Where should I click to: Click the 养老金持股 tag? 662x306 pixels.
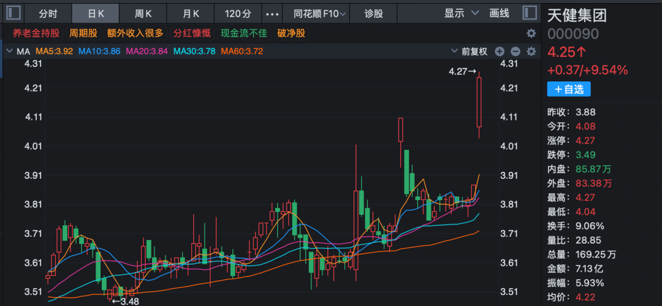32,33
